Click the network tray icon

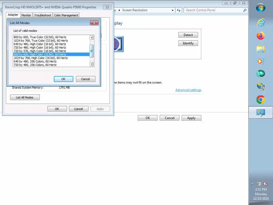click(259, 184)
